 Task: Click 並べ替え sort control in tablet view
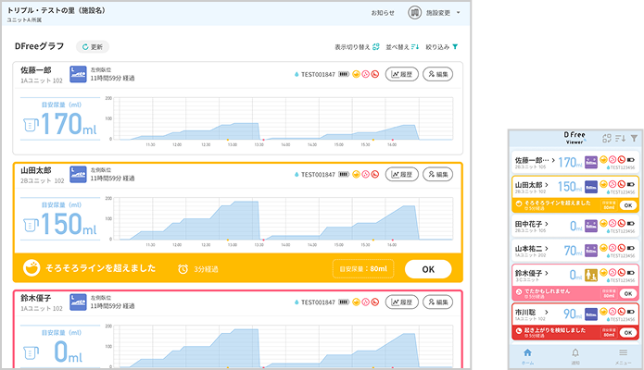pos(402,47)
